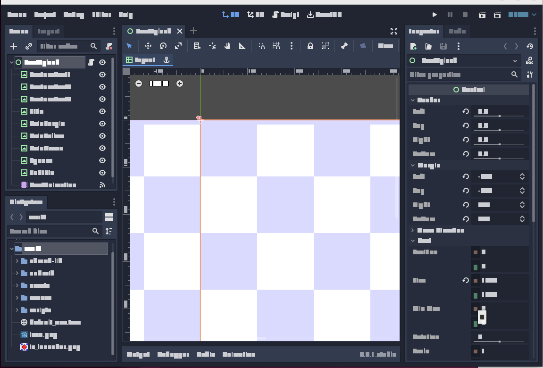Create a new resource in Inspector
This screenshot has height=368, width=543.
click(x=413, y=46)
